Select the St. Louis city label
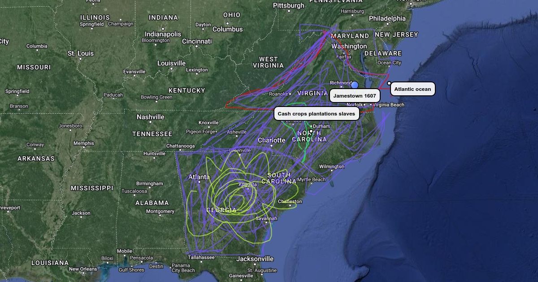Image resolution: width=538 pixels, height=282 pixels. 81,53
